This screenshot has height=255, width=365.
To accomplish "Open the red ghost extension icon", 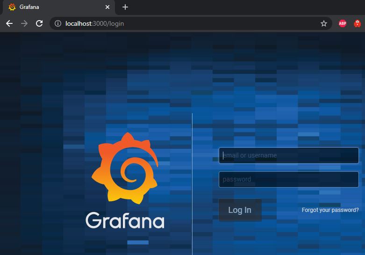I will 358,23.
